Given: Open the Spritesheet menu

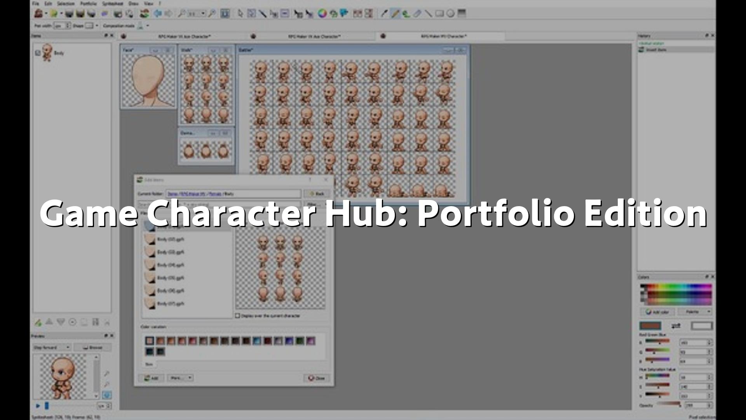Looking at the screenshot, I should pos(113,3).
